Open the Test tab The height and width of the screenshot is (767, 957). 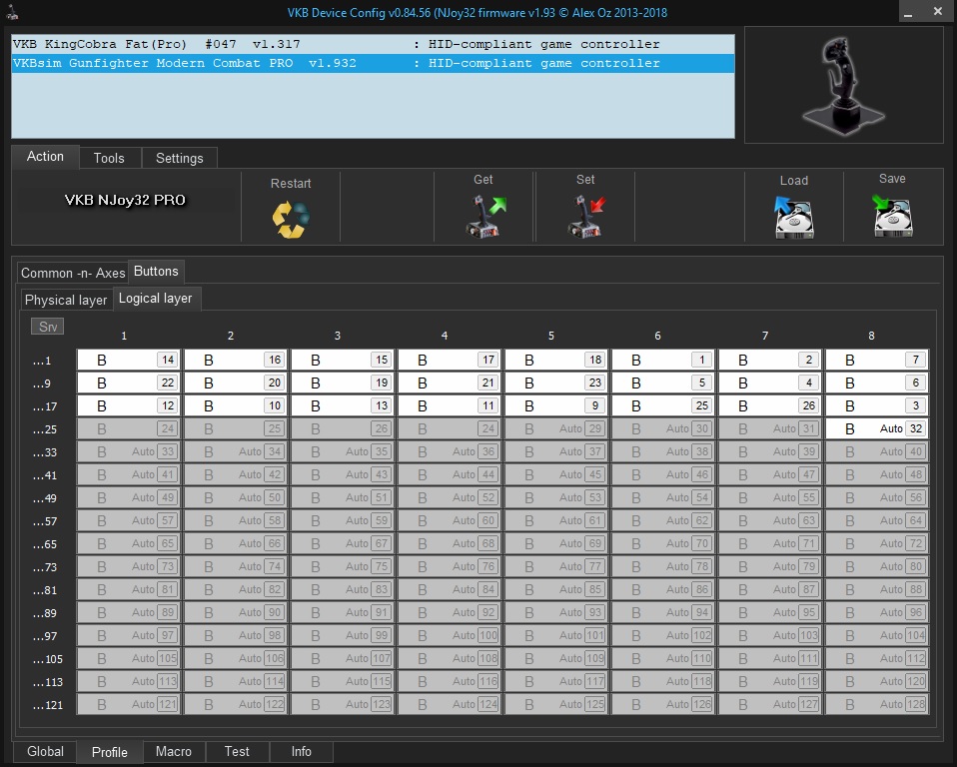tap(237, 752)
